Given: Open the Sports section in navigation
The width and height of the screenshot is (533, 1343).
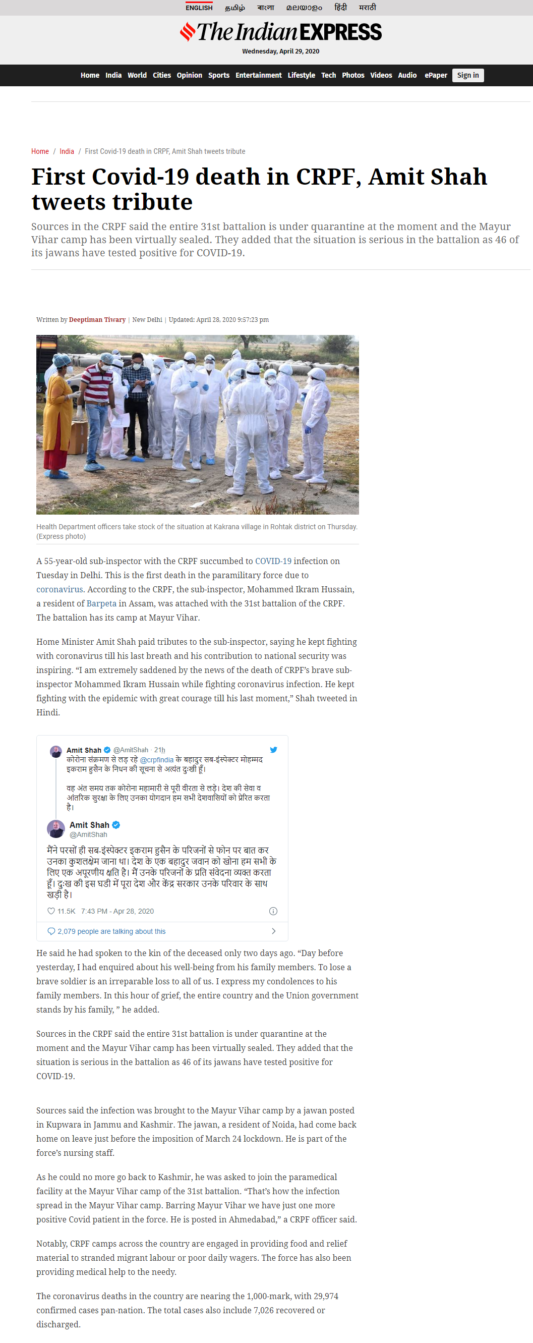Looking at the screenshot, I should tap(219, 75).
